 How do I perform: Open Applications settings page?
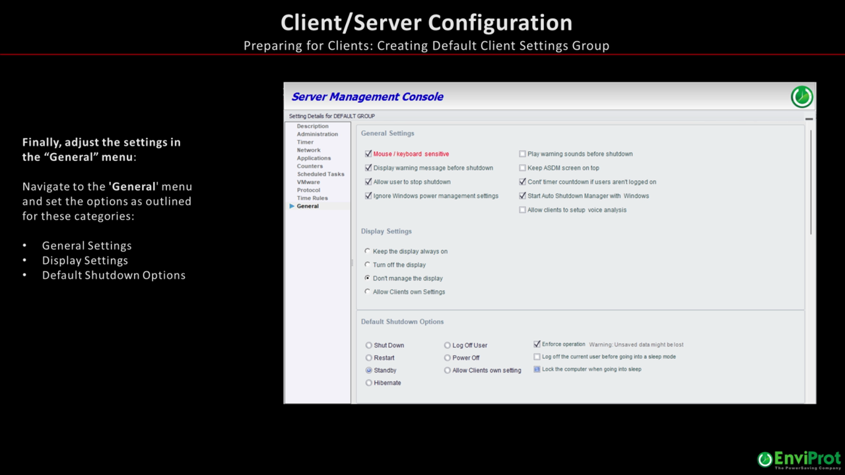click(x=314, y=158)
